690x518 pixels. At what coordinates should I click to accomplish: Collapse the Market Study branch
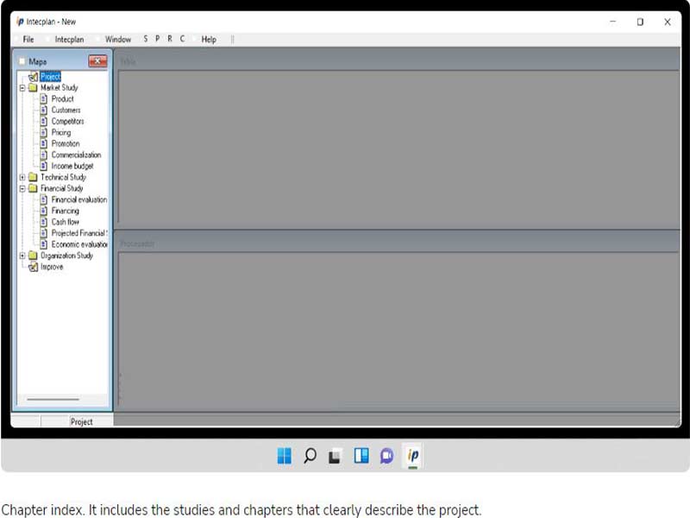(22, 88)
